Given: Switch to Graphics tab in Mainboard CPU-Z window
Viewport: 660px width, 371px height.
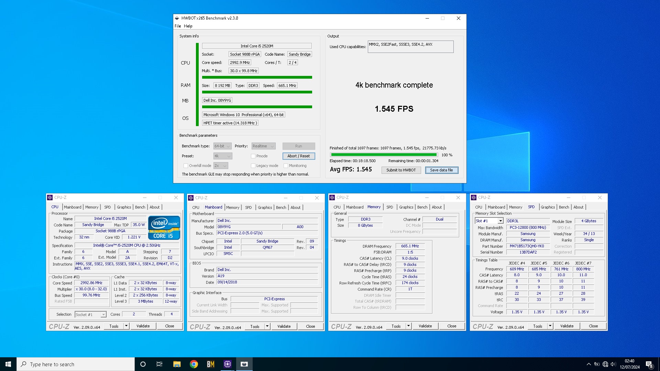Looking at the screenshot, I should [x=265, y=207].
